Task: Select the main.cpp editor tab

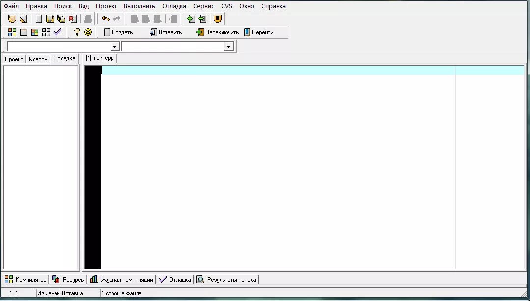Action: click(100, 58)
